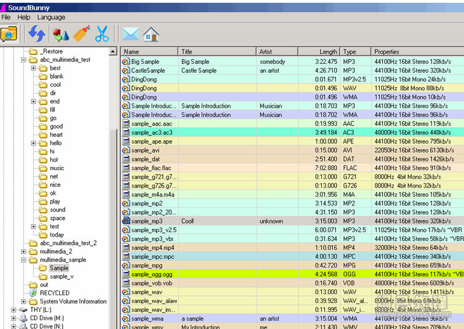The width and height of the screenshot is (464, 329).
Task: Click the file icon of sample_dat
Action: click(x=126, y=159)
